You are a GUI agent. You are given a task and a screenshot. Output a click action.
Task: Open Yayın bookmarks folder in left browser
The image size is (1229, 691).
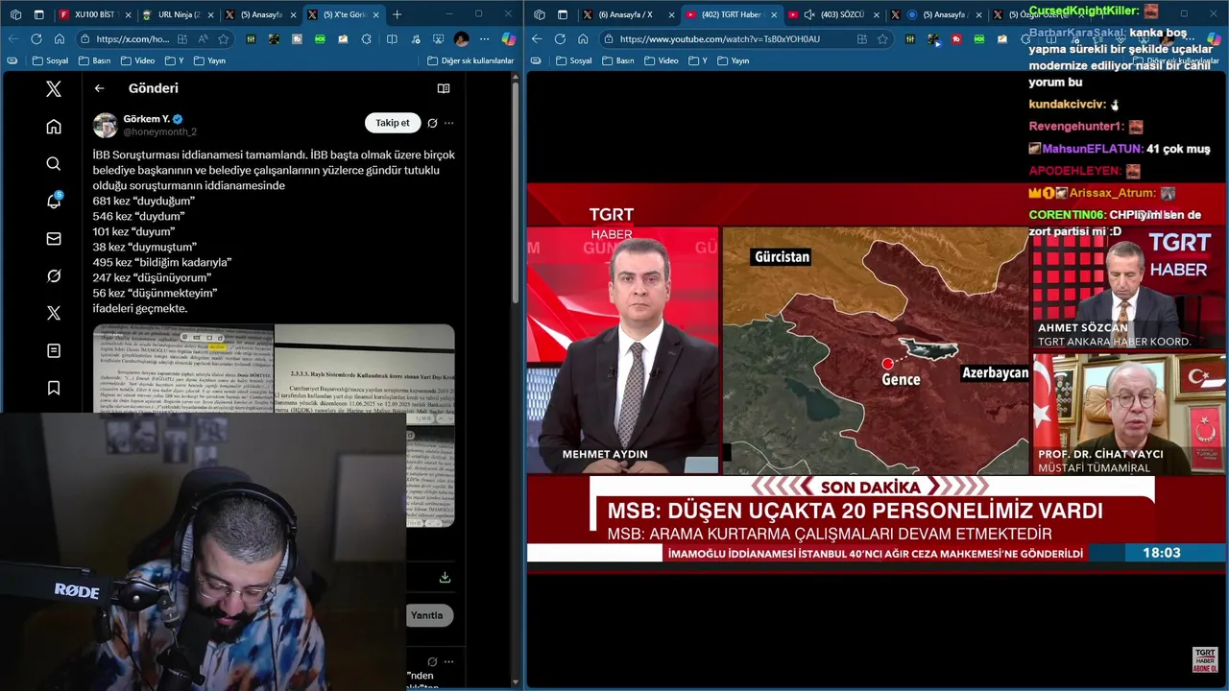click(209, 60)
